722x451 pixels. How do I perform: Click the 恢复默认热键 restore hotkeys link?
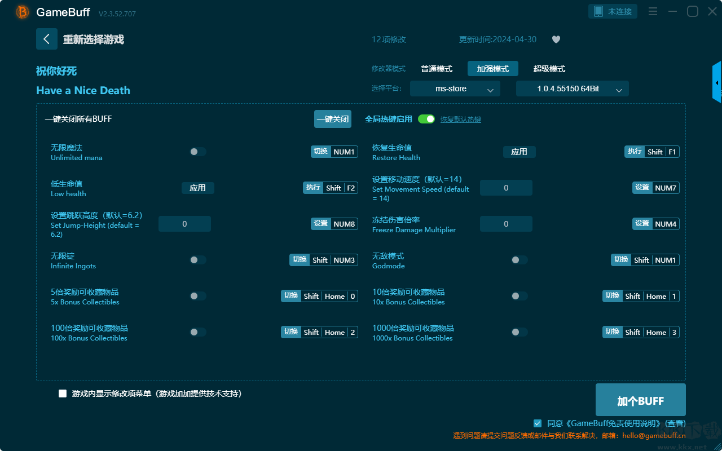pyautogui.click(x=461, y=120)
